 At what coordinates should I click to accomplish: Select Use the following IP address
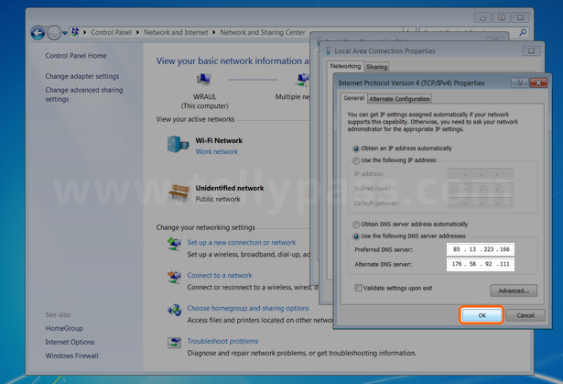(x=395, y=160)
